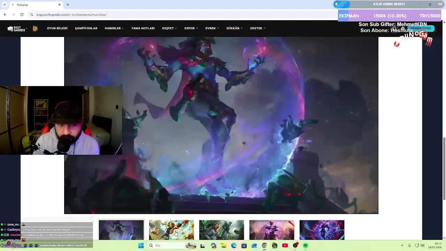Select the fourth pink-purple skin thumbnail
This screenshot has height=251, width=446.
click(272, 230)
